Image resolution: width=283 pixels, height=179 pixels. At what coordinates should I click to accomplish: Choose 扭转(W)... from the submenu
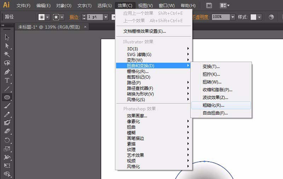pyautogui.click(x=221, y=82)
